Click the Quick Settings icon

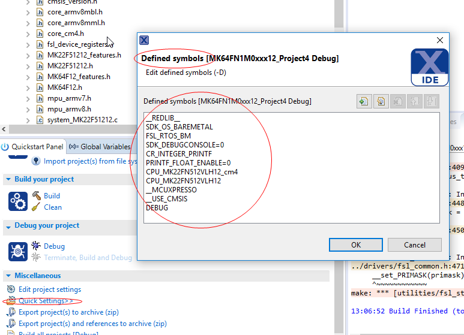11,300
